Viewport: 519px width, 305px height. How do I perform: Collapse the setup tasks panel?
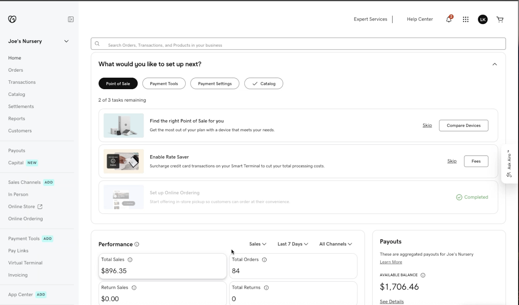point(494,64)
